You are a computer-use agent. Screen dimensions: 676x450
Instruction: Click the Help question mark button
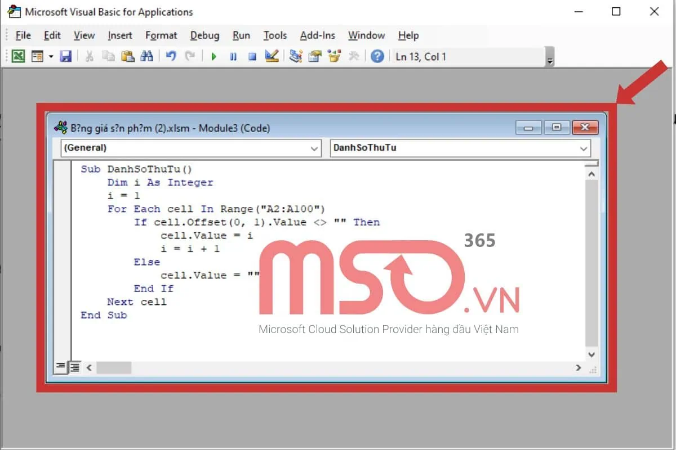click(377, 56)
